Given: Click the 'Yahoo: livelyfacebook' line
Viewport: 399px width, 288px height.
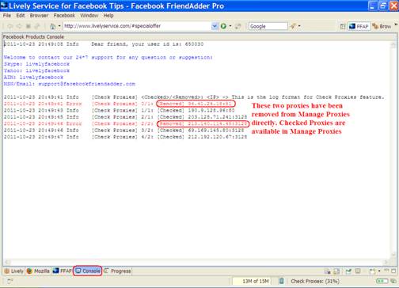Looking at the screenshot, I should point(36,70).
